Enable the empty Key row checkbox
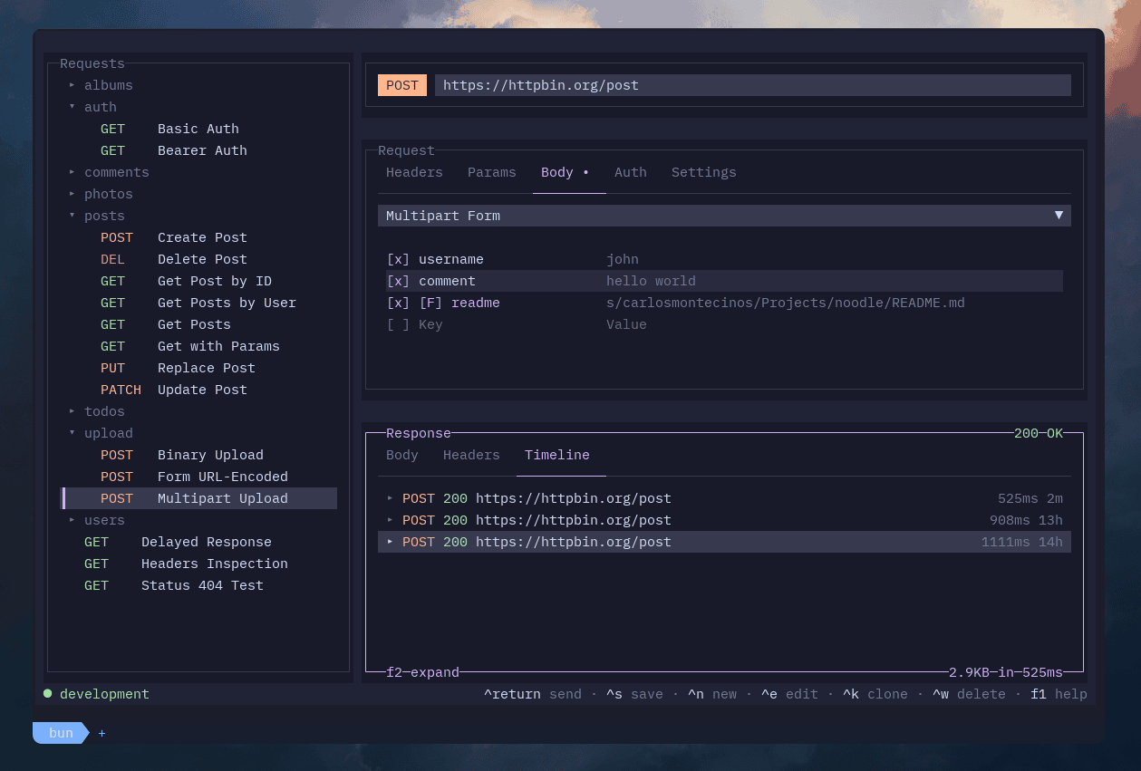This screenshot has height=771, width=1141. 398,324
